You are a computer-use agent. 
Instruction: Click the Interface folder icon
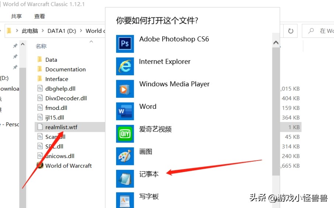click(x=39, y=79)
